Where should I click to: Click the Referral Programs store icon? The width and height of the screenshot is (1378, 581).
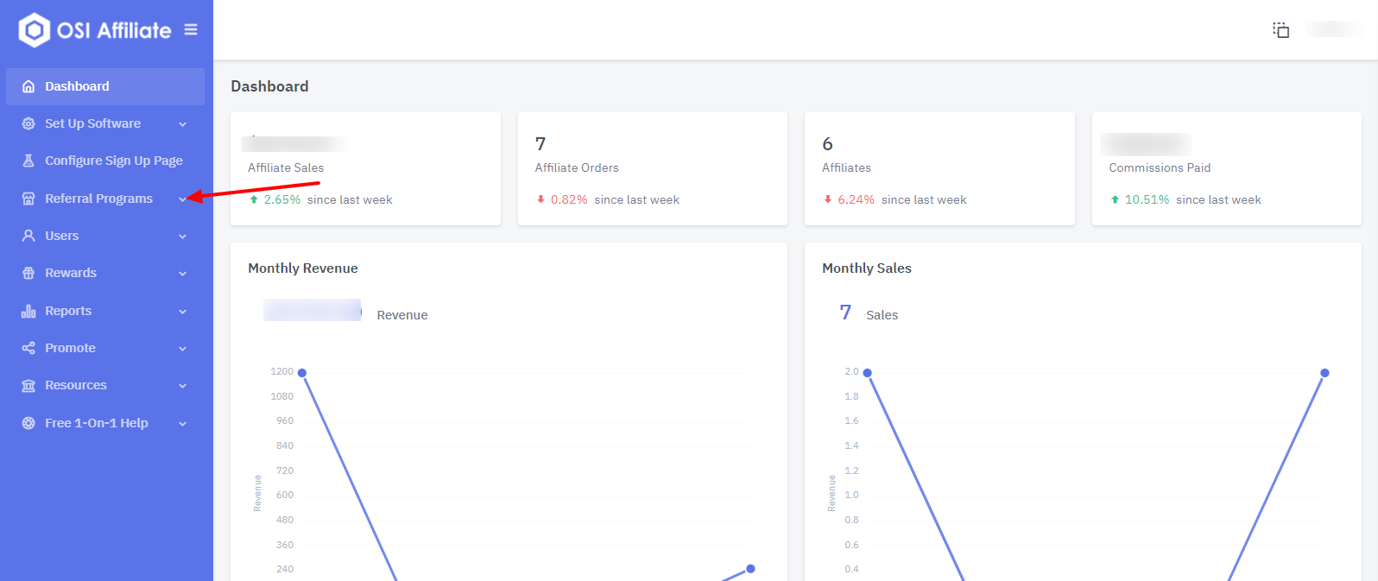click(28, 199)
